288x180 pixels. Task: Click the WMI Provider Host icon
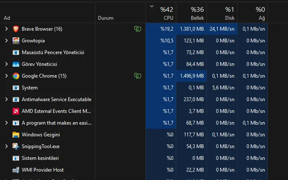[x=16, y=170]
